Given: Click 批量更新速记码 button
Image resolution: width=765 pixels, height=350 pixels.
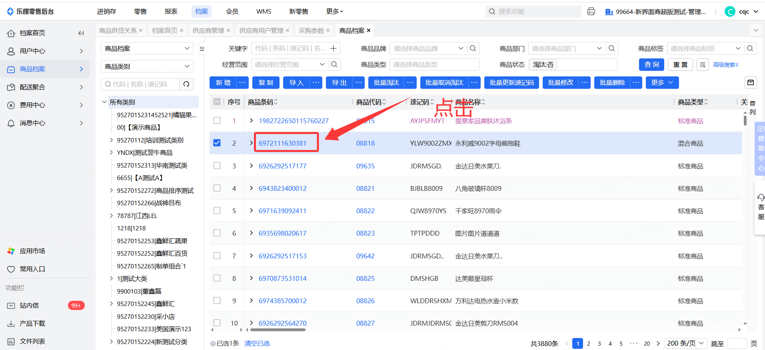Looking at the screenshot, I should coord(511,82).
